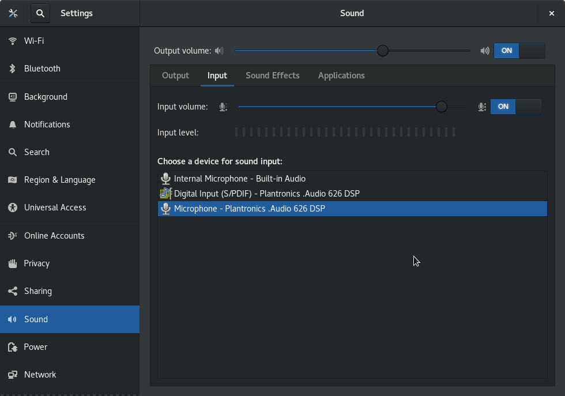
Task: Click the Power settings icon
Action: 12,346
